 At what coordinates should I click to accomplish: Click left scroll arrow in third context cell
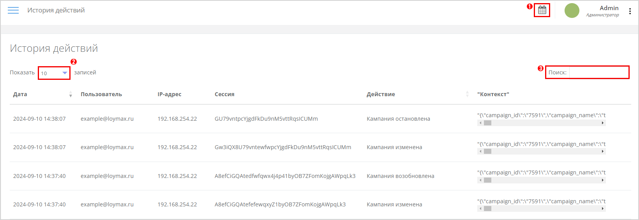(480, 180)
